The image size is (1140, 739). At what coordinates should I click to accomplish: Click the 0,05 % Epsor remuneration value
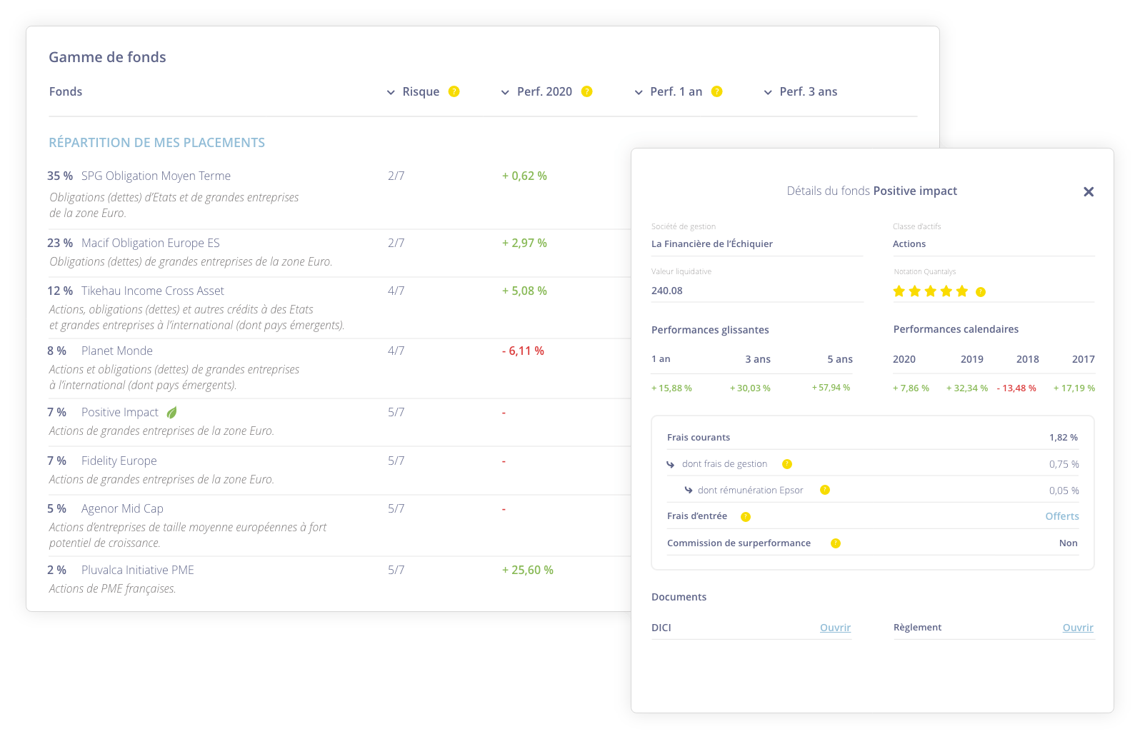tap(1064, 491)
